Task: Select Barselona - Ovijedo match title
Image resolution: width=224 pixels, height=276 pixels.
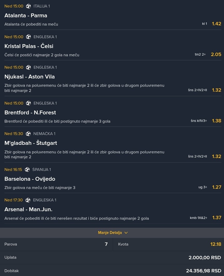Action: pos(30,179)
